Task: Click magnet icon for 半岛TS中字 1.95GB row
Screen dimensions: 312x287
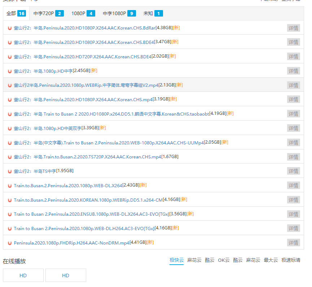Action: tap(9, 171)
